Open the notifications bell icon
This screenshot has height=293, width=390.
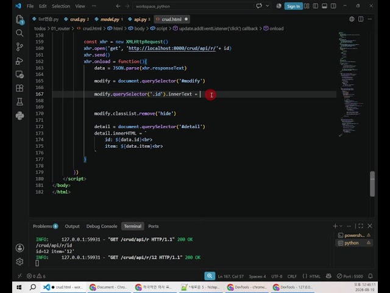(x=370, y=276)
